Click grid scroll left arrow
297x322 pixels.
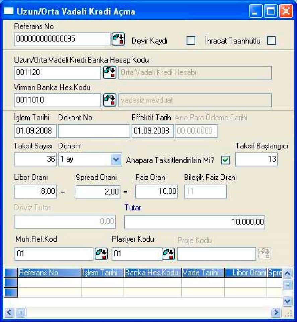pos(9,312)
